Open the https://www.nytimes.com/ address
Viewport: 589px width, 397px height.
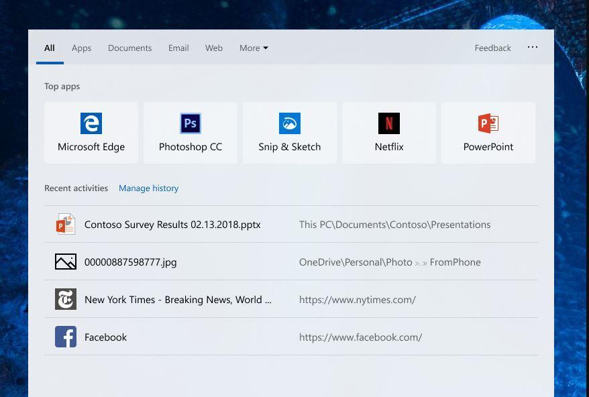tap(358, 300)
